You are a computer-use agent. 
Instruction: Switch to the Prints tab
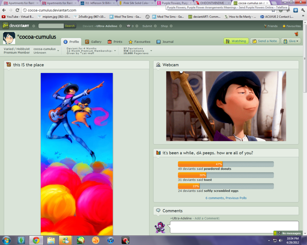tap(115, 42)
